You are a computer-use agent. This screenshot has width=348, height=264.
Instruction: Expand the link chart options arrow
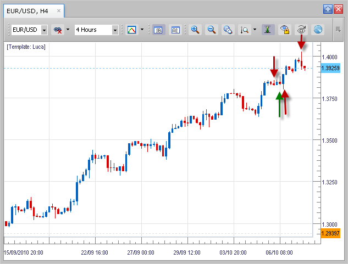pos(68,29)
